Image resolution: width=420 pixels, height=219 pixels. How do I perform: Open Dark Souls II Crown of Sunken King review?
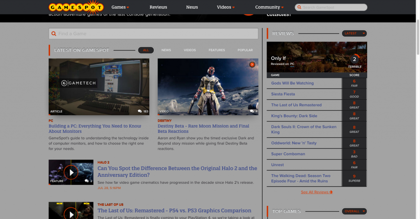(304, 129)
